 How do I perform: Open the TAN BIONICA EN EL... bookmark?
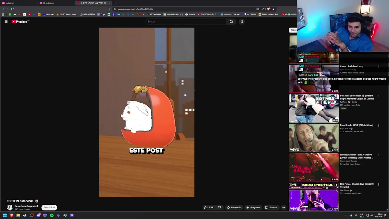pos(208,14)
